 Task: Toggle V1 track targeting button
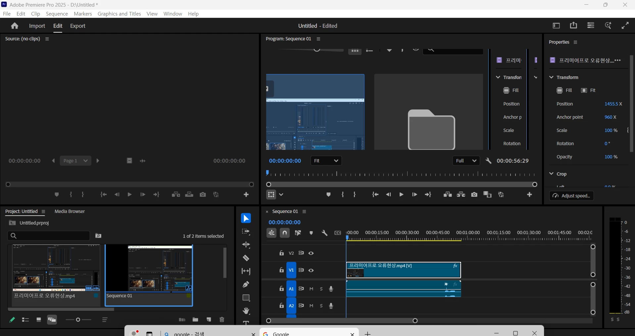[x=291, y=271]
